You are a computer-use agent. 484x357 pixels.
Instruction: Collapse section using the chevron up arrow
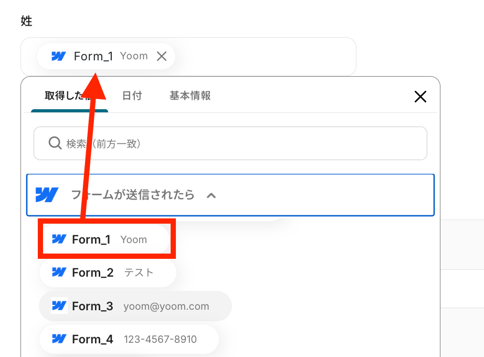coord(211,195)
